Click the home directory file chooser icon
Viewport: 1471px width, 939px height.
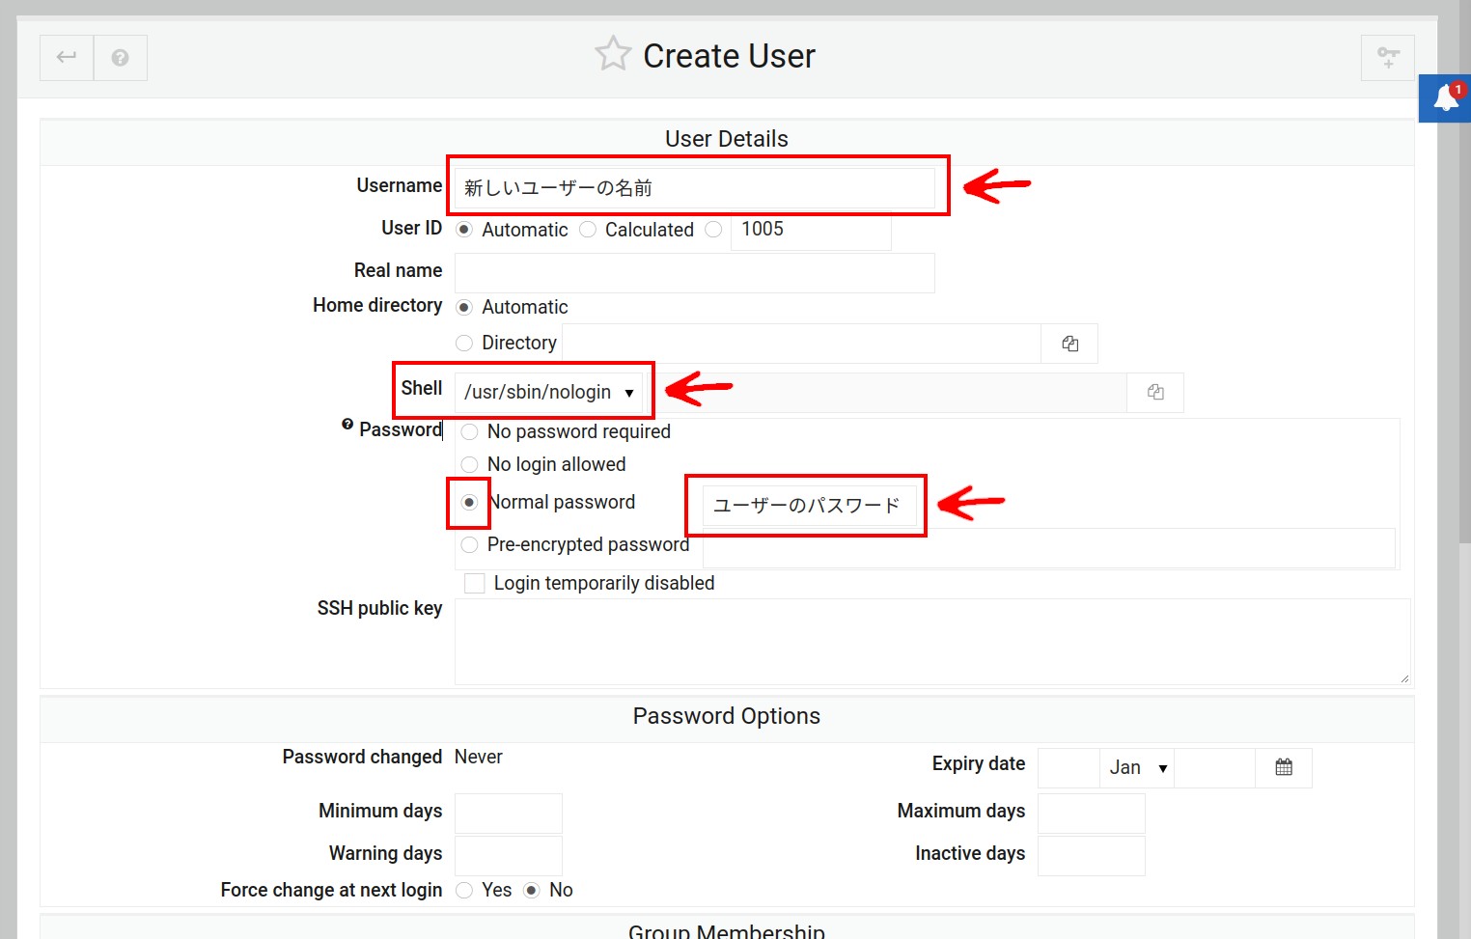tap(1069, 344)
